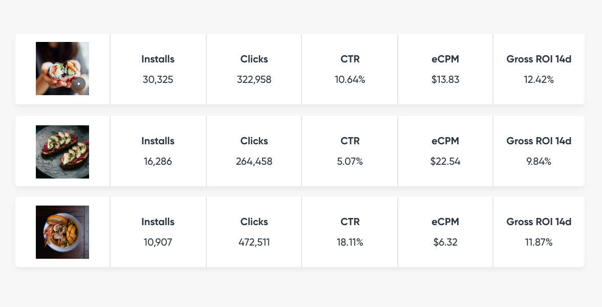The image size is (602, 307).
Task: Play the sushi roll video creative
Action: tap(79, 84)
